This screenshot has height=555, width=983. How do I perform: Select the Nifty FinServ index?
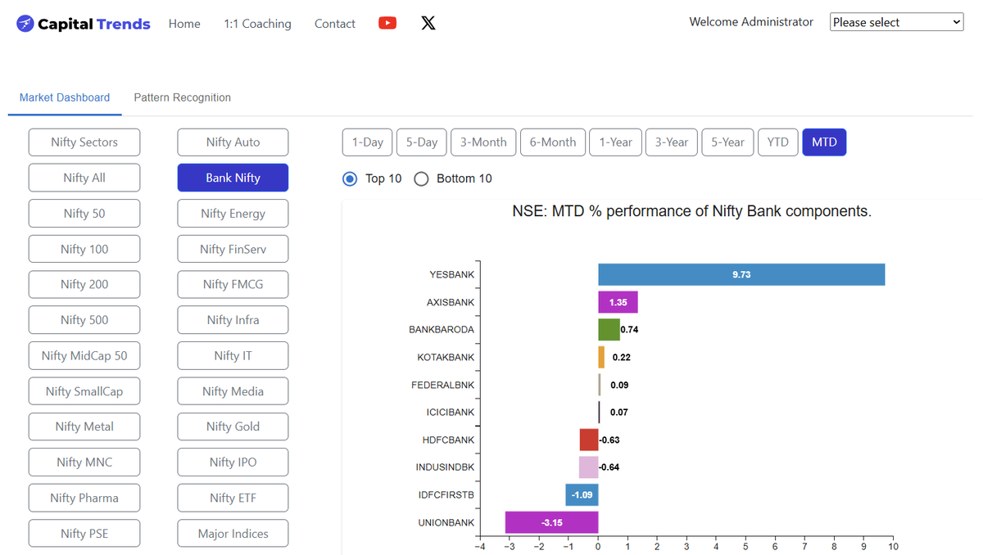coord(233,249)
